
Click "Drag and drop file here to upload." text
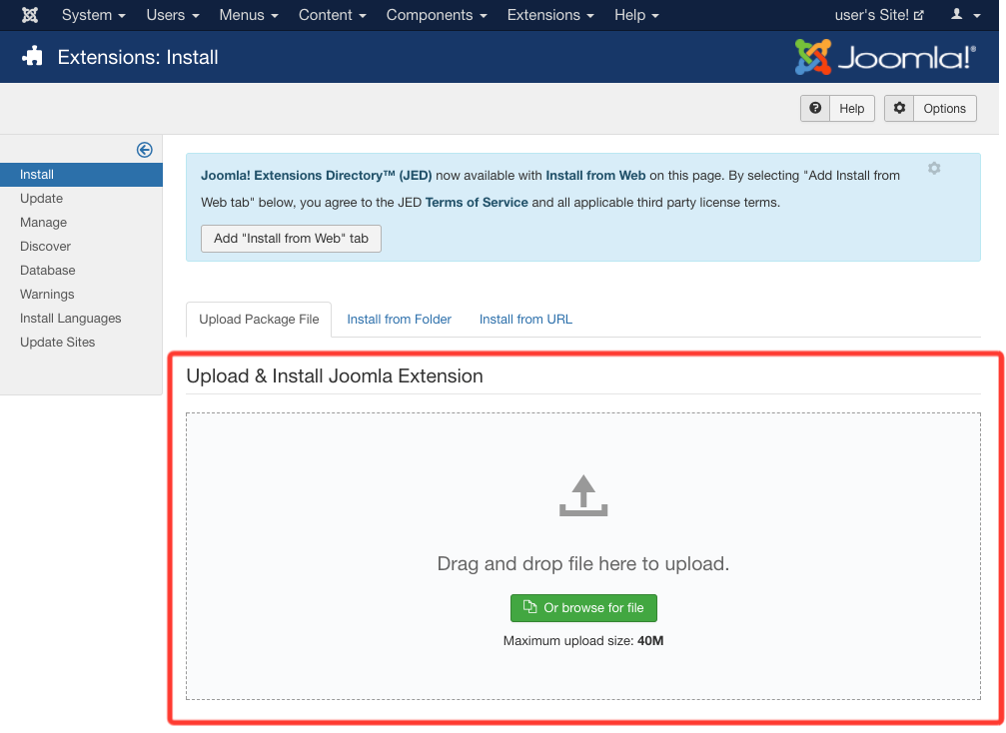[583, 563]
